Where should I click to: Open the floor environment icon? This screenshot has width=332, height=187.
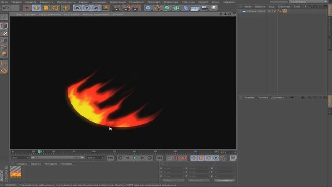pyautogui.click(x=195, y=8)
